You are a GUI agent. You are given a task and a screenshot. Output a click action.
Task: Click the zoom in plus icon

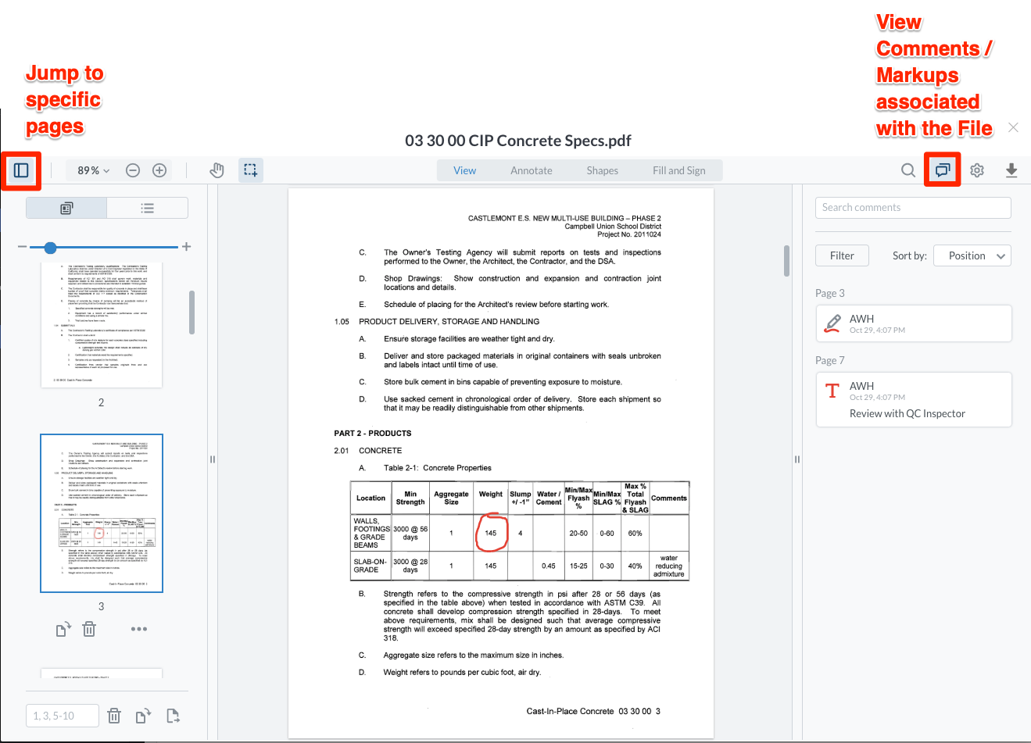click(159, 170)
